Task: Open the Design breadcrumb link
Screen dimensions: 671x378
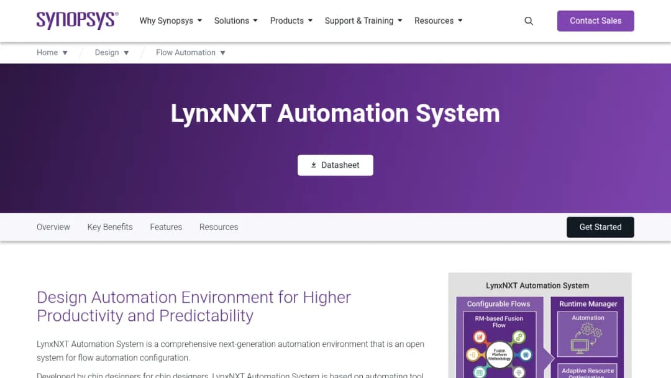Action: tap(107, 52)
